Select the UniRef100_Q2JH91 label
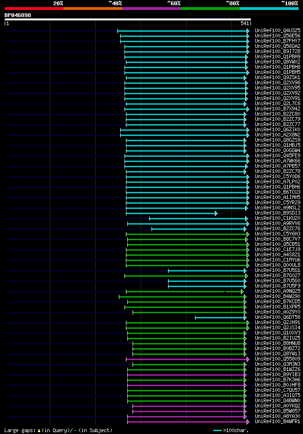Screen dimensions: 303x434 pyautogui.click(x=277, y=323)
